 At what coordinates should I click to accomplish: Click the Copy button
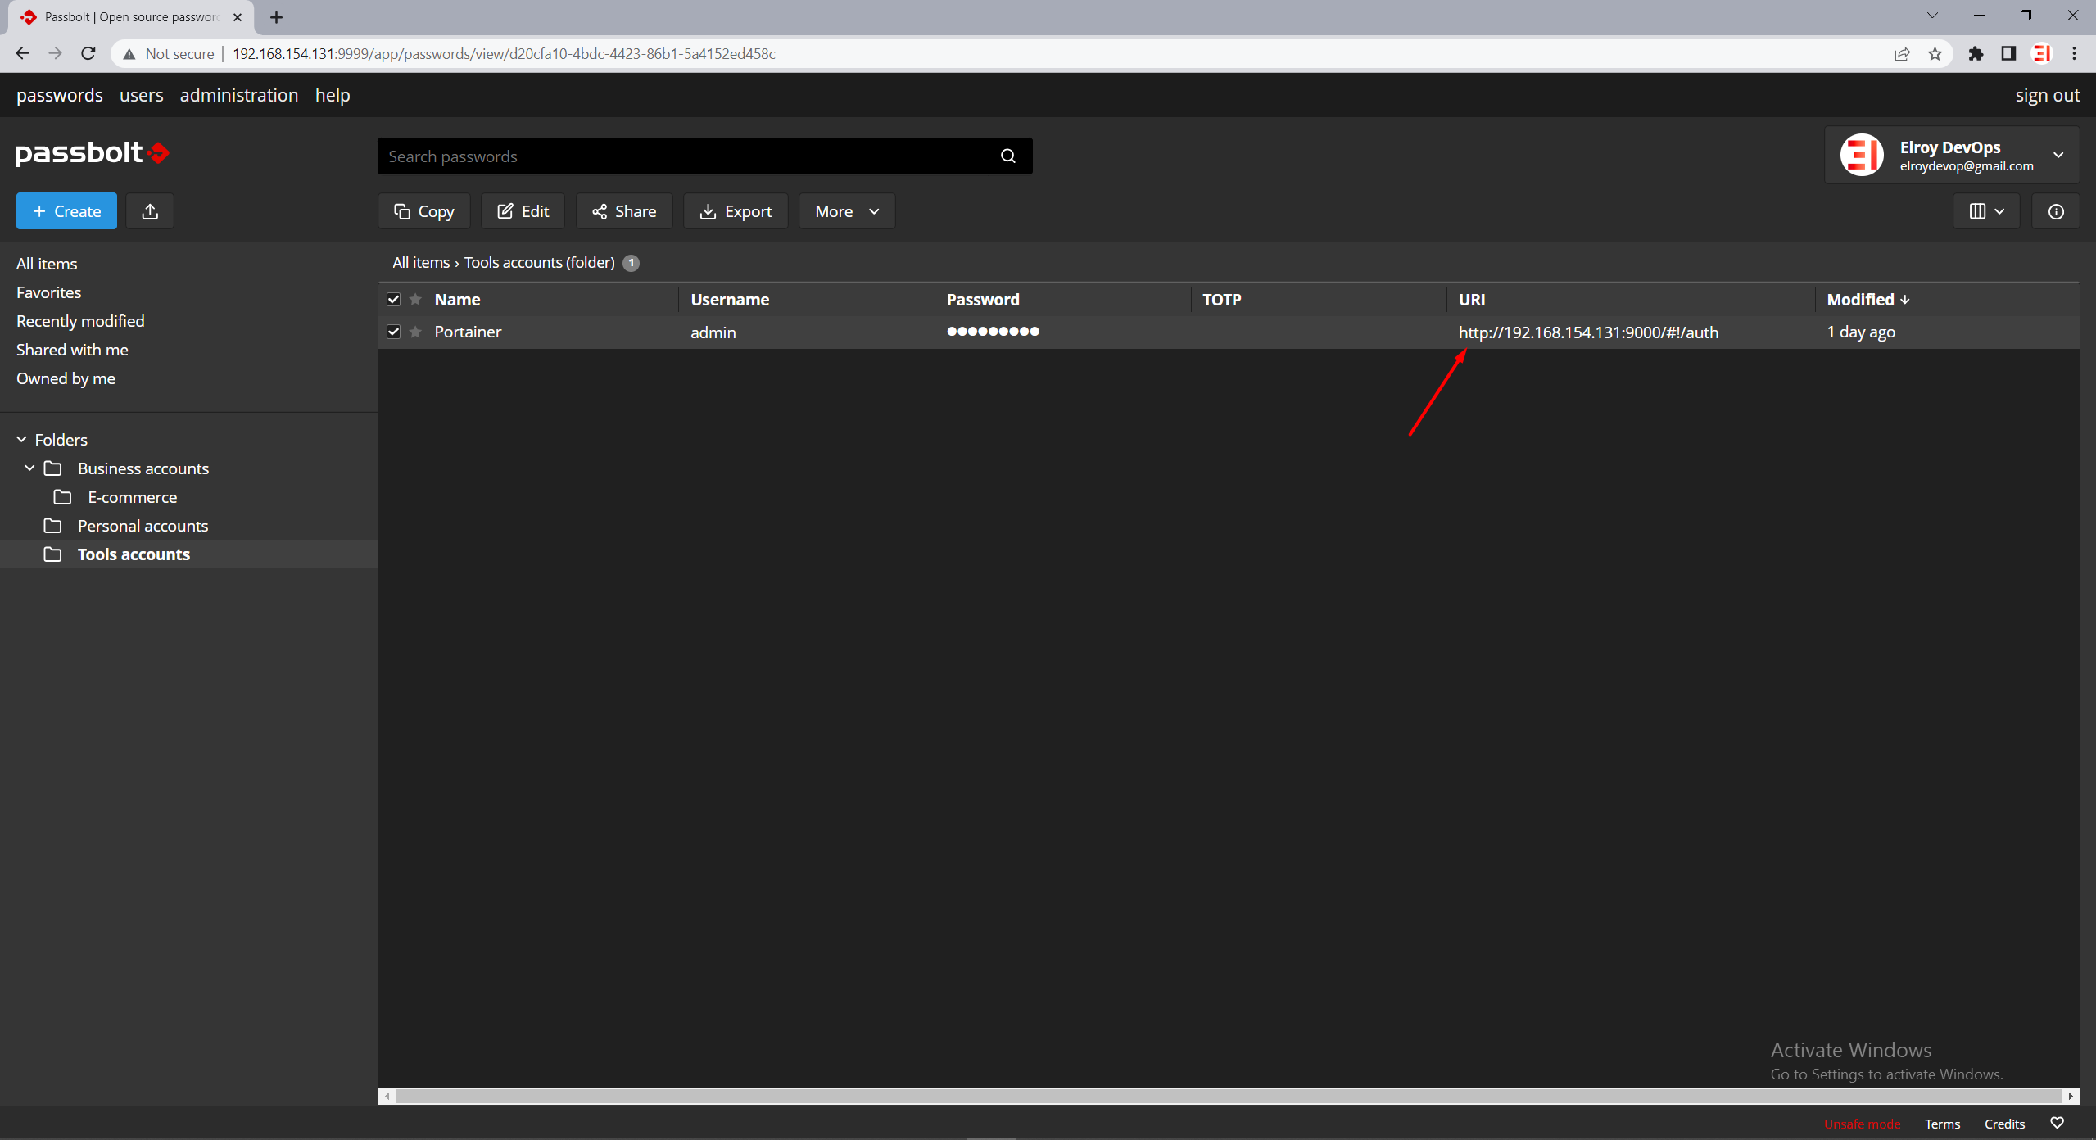click(x=424, y=211)
